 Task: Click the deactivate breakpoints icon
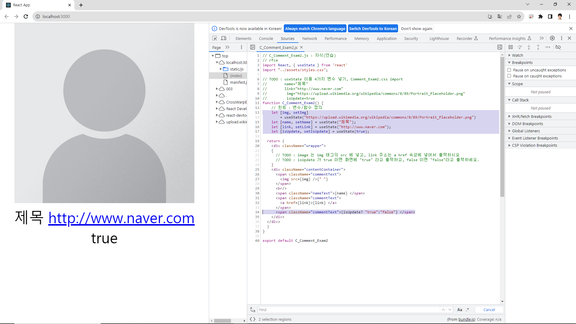click(x=558, y=47)
